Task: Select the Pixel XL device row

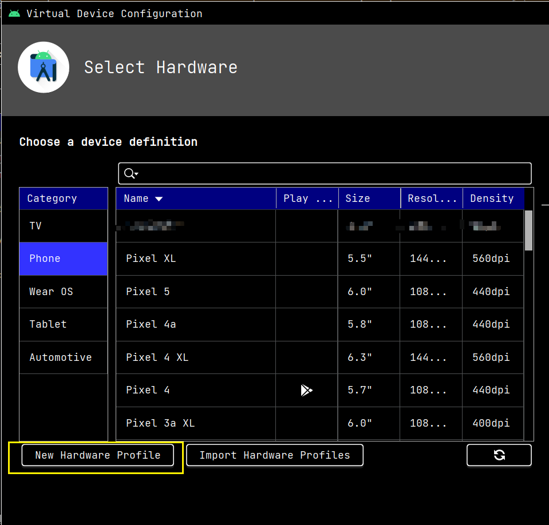Action: coord(319,259)
